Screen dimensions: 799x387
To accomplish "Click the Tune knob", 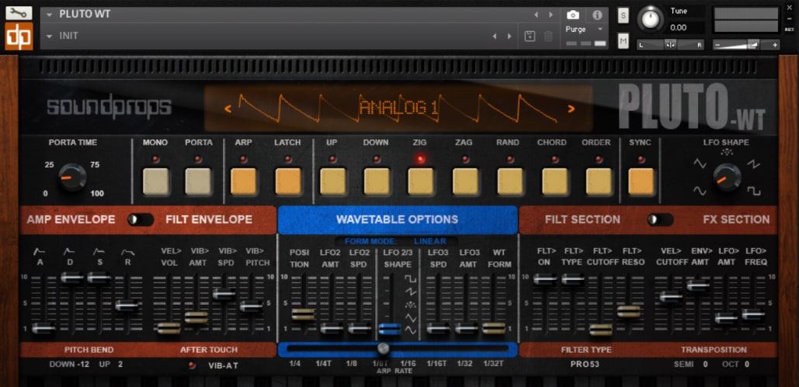I will (650, 19).
